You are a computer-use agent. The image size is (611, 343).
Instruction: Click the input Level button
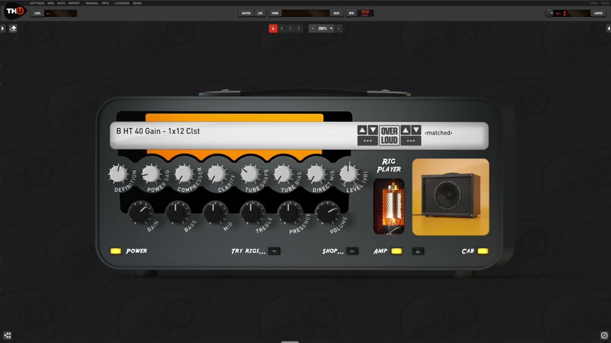coord(38,13)
